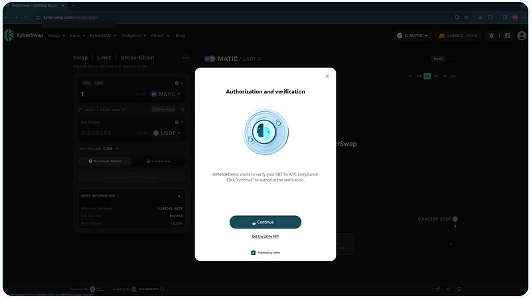
Task: Select the Maximum Return option
Action: pos(105,161)
